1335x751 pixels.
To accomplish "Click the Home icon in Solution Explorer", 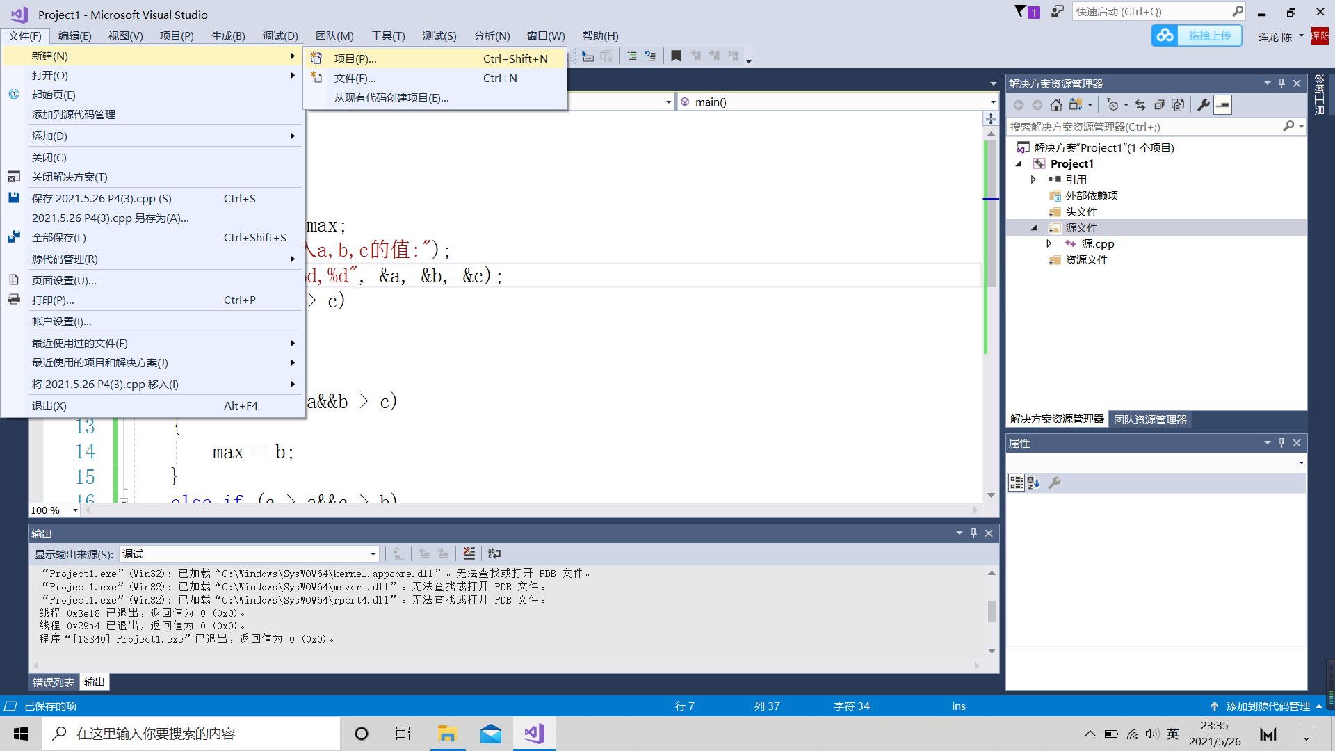I will point(1055,105).
